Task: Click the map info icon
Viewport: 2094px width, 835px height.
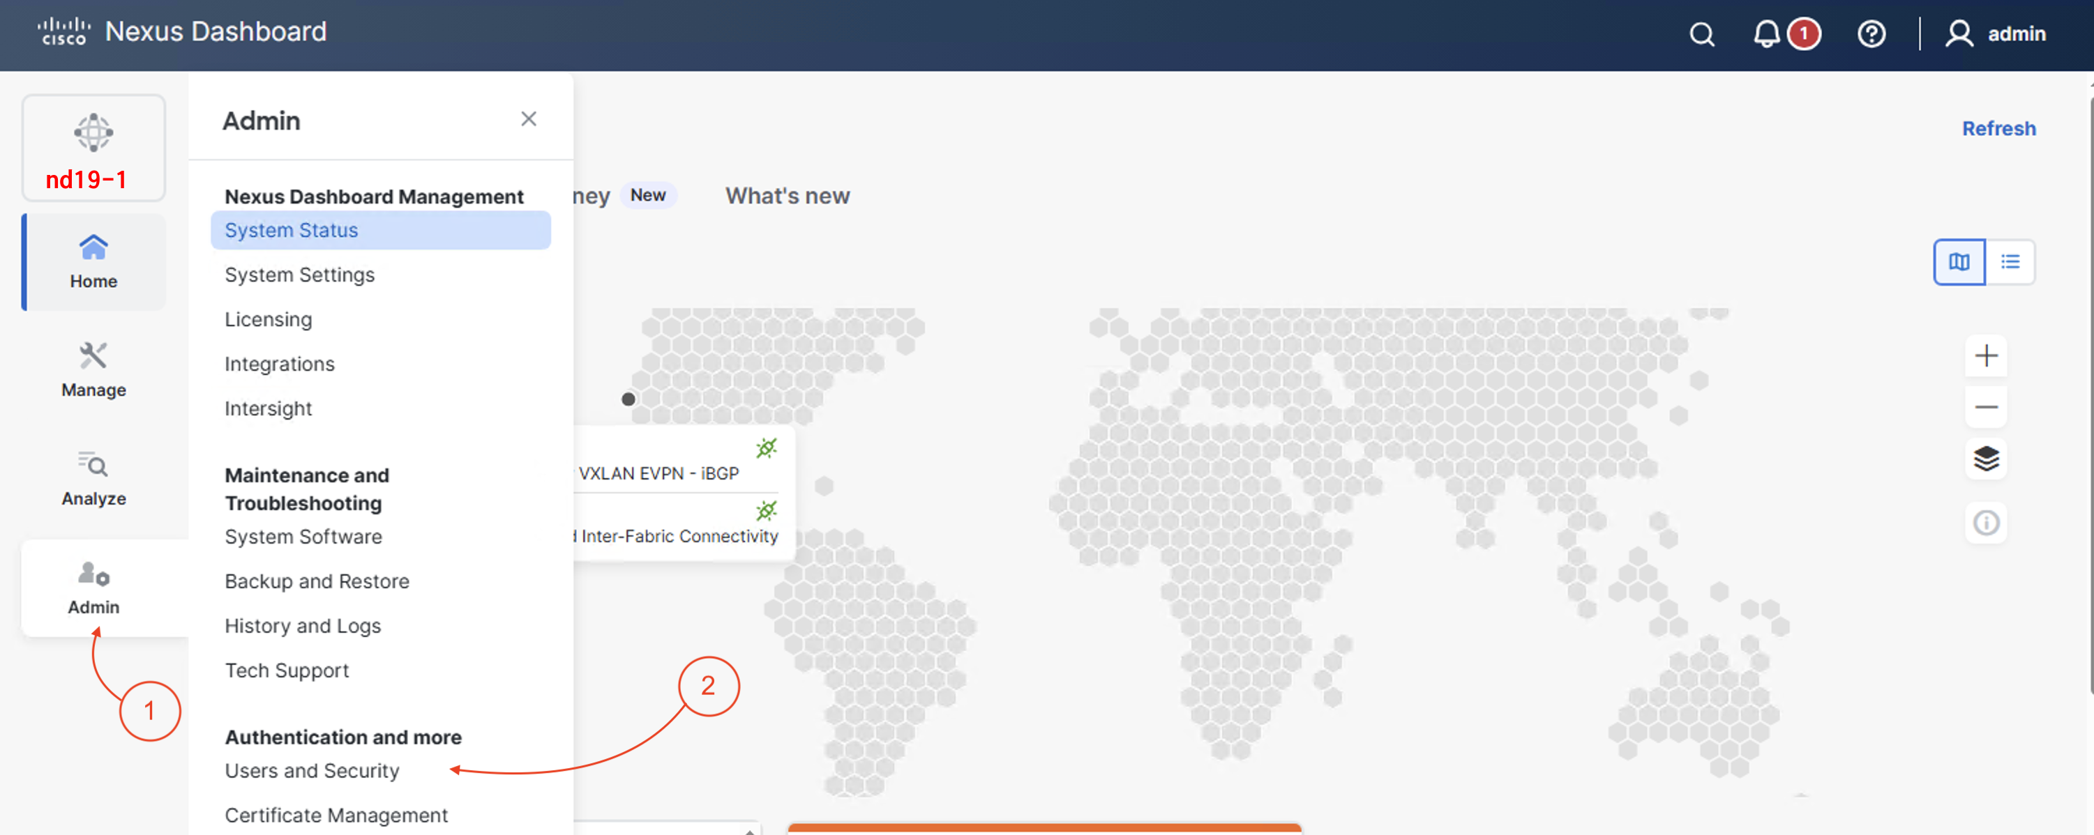Action: coord(1985,522)
